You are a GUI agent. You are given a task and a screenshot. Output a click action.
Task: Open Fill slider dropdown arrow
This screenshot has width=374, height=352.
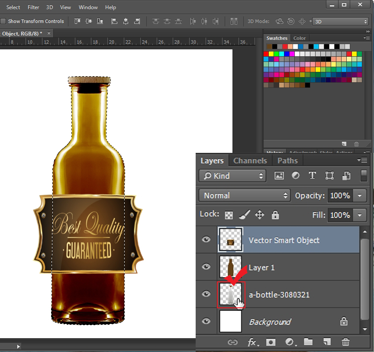(x=360, y=215)
